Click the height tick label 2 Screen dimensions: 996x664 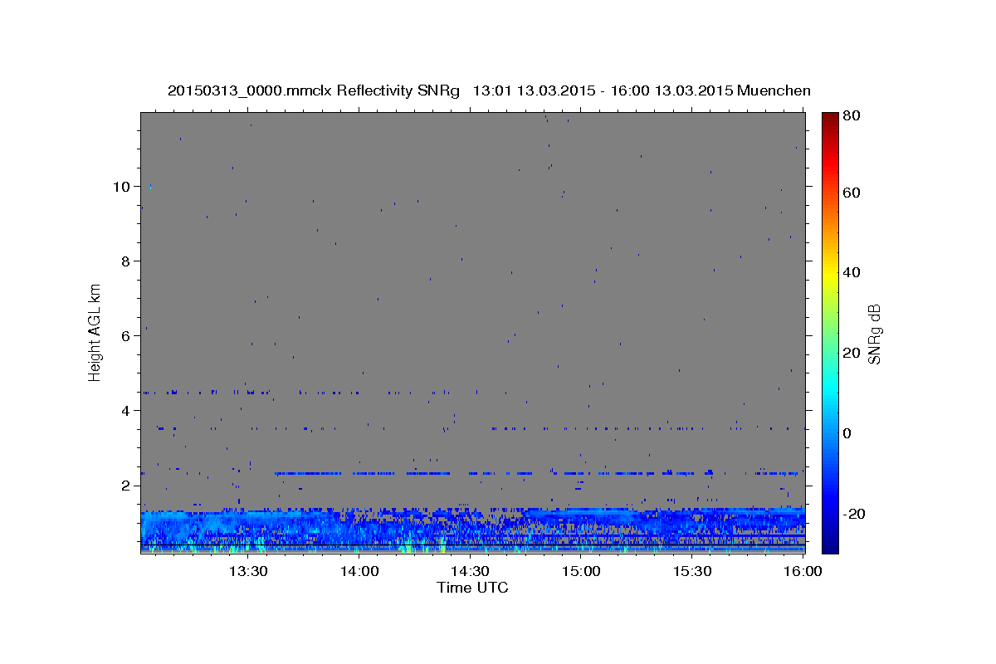click(125, 486)
